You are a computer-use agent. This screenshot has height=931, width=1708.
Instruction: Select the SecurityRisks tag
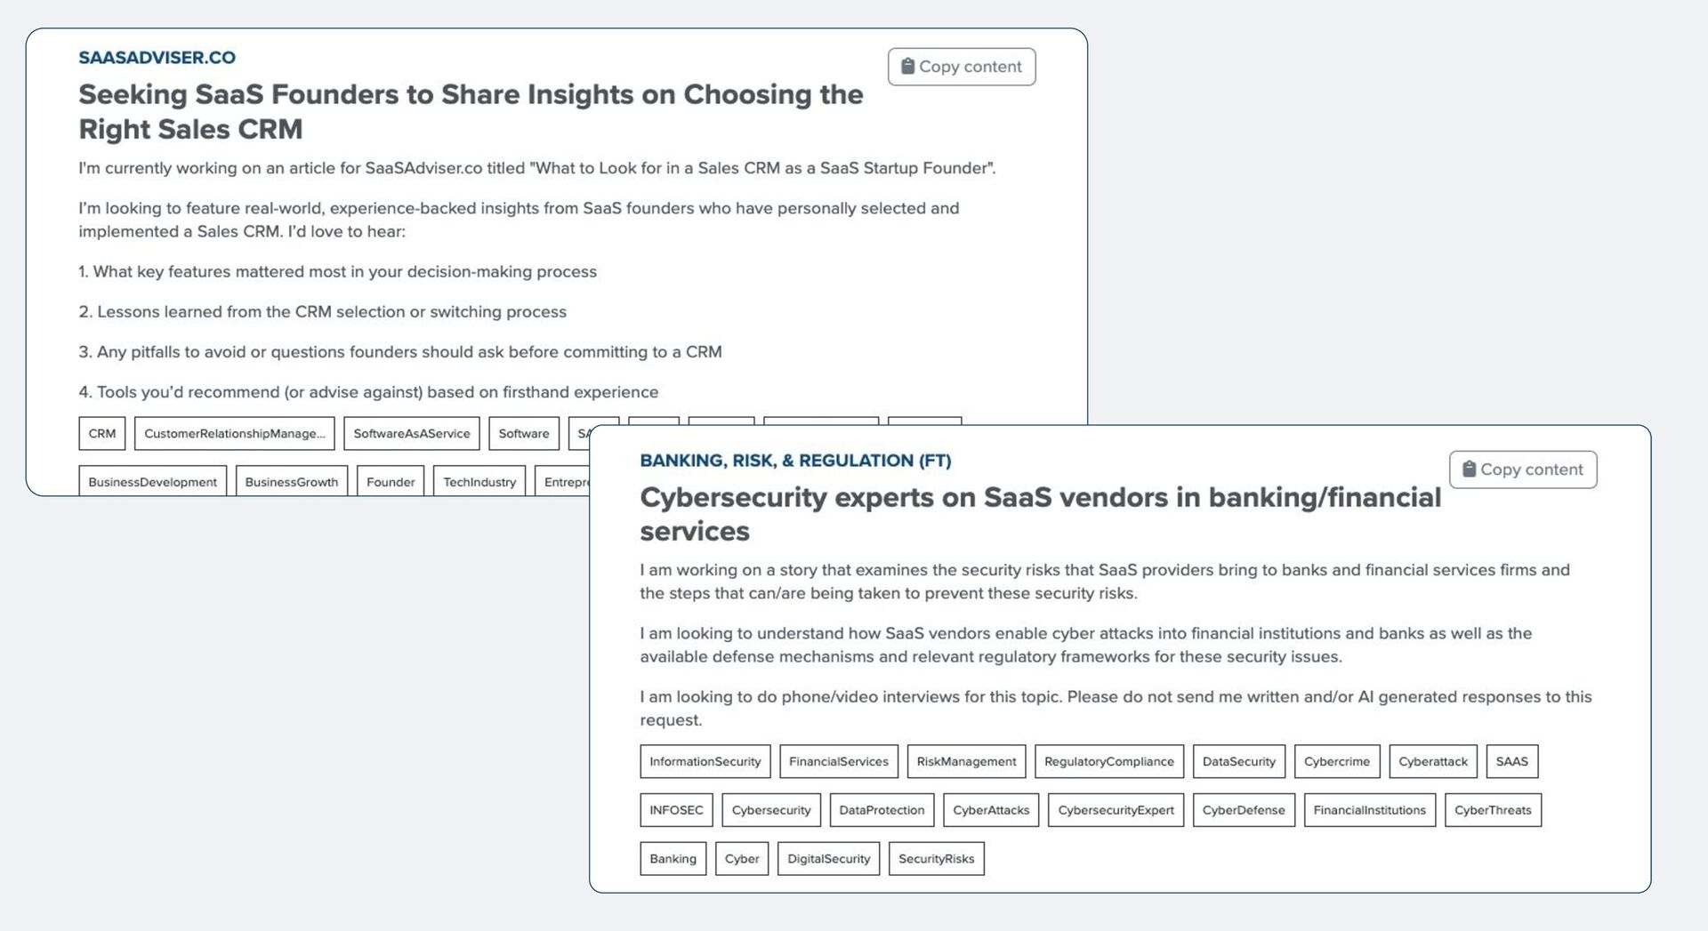pyautogui.click(x=936, y=859)
